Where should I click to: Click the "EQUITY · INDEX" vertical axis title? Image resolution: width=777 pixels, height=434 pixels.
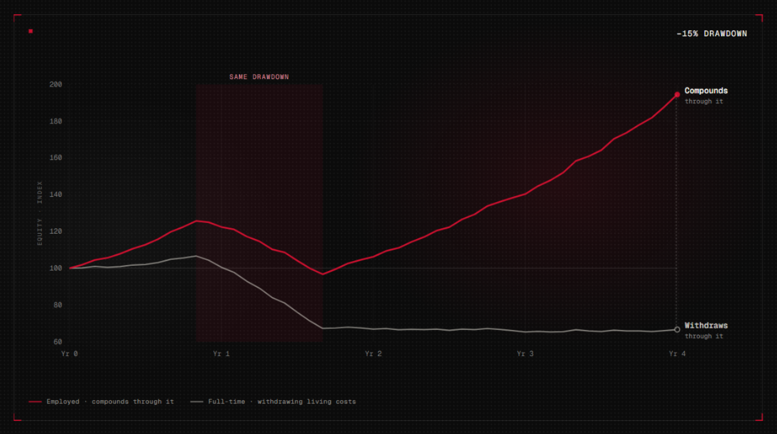[x=40, y=213]
